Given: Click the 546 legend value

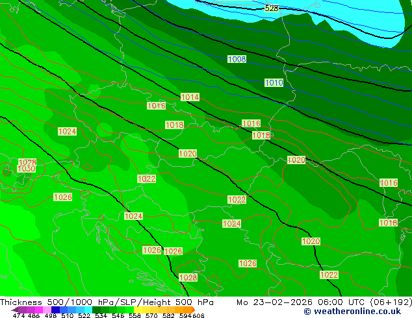Looking at the screenshot, I should coord(118,315).
